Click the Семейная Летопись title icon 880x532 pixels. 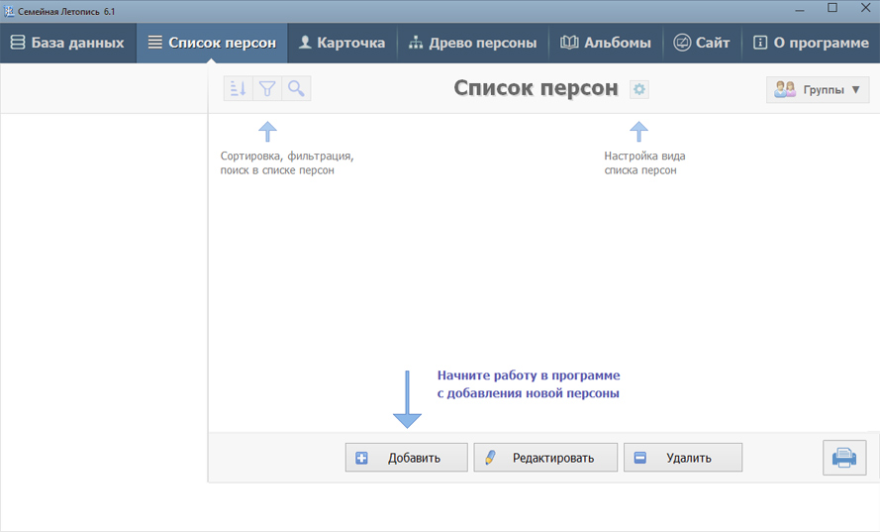(9, 11)
